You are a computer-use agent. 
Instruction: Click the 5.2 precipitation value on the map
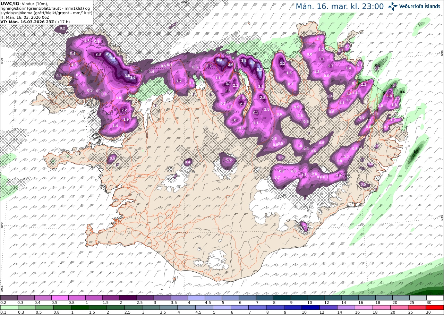259,70
